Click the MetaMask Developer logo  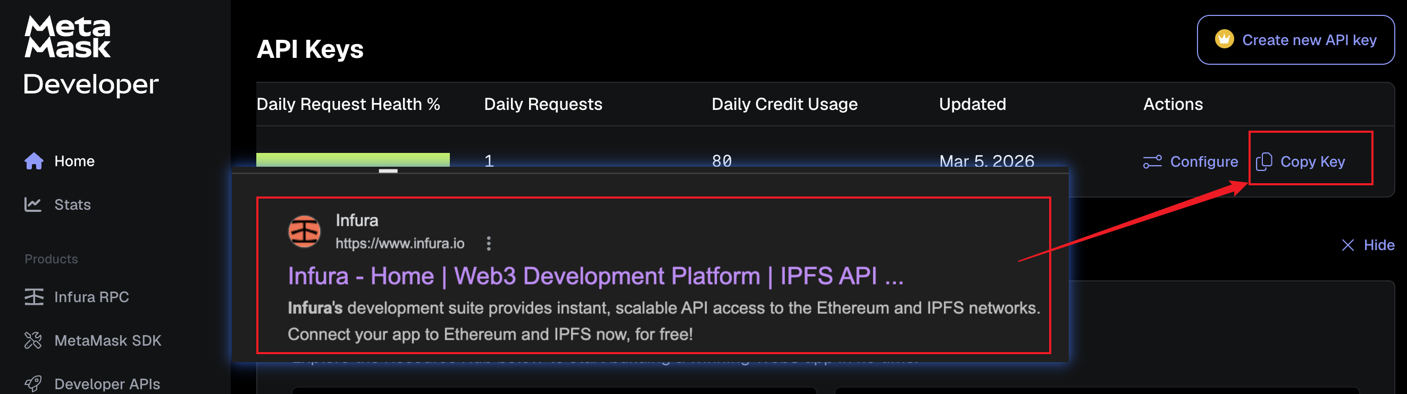tap(90, 56)
